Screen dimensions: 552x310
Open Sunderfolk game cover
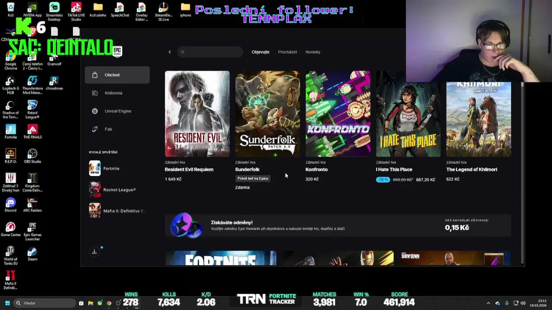coord(268,114)
